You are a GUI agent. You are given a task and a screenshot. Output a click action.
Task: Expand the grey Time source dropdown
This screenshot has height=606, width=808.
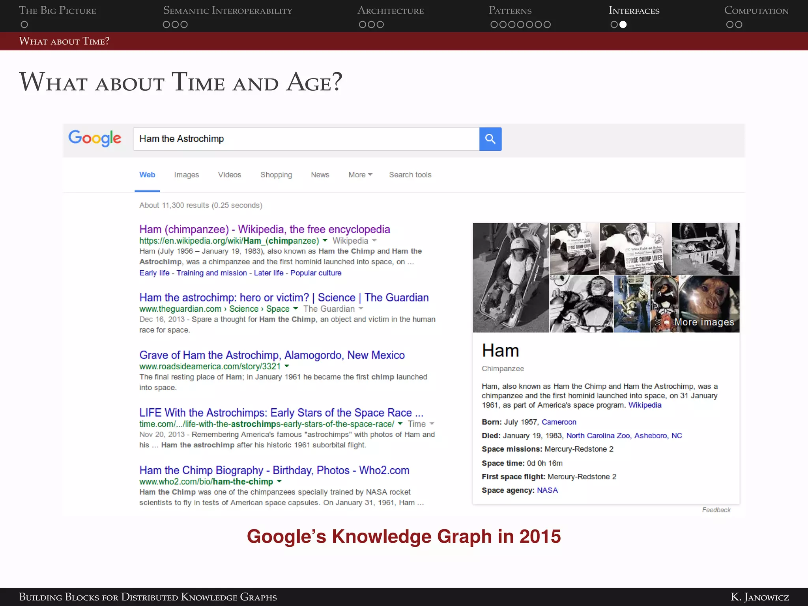coord(421,424)
